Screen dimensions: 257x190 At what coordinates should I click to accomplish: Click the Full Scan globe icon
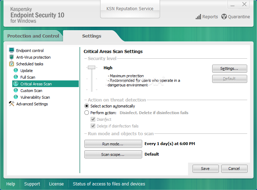16,77
